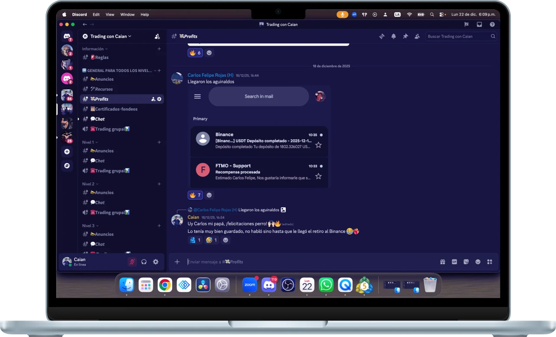Screen dimensions: 556x337
Task: Open OBS Studio from the dock
Action: [x=288, y=285]
